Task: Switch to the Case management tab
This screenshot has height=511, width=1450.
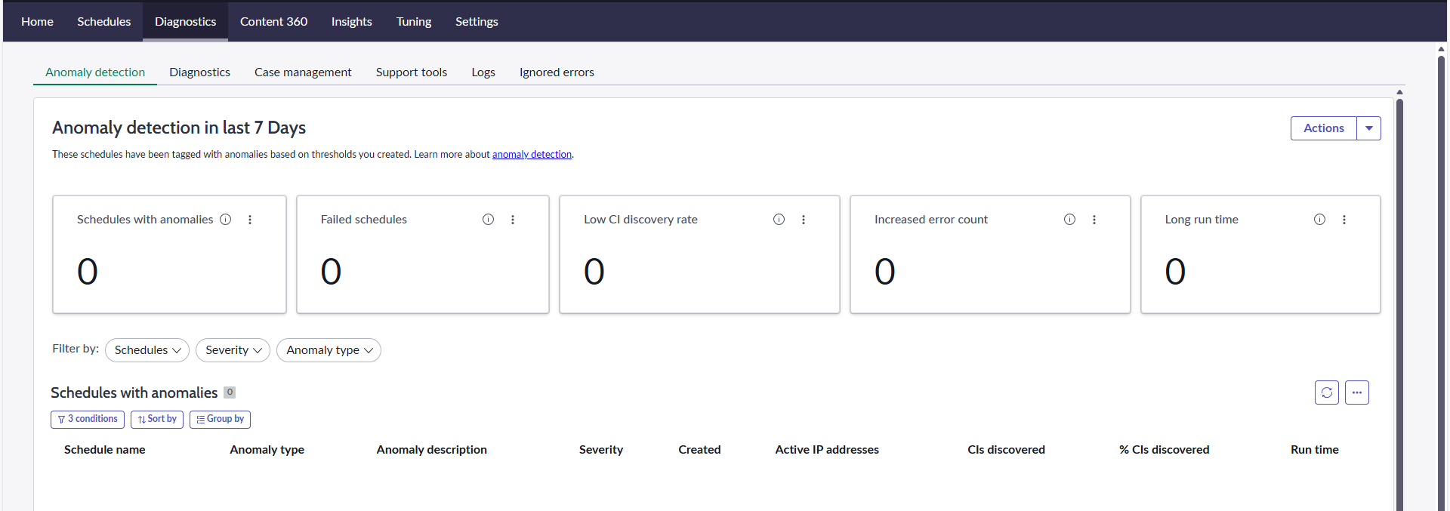Action: [x=303, y=72]
